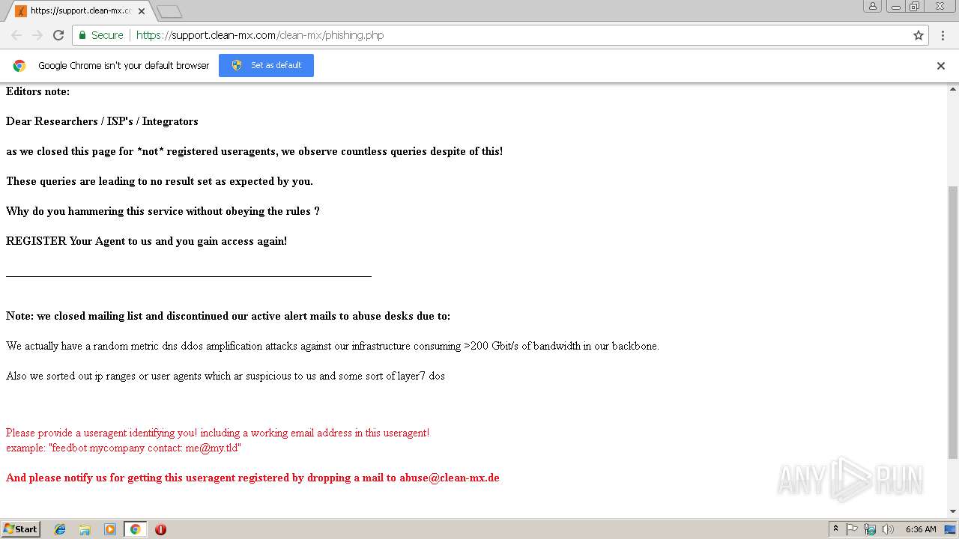The width and height of the screenshot is (959, 539).
Task: Click the 'dns ddos amplification attacks' sentence
Action: click(x=333, y=346)
